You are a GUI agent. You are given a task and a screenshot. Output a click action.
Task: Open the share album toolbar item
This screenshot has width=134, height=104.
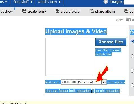click(x=102, y=12)
